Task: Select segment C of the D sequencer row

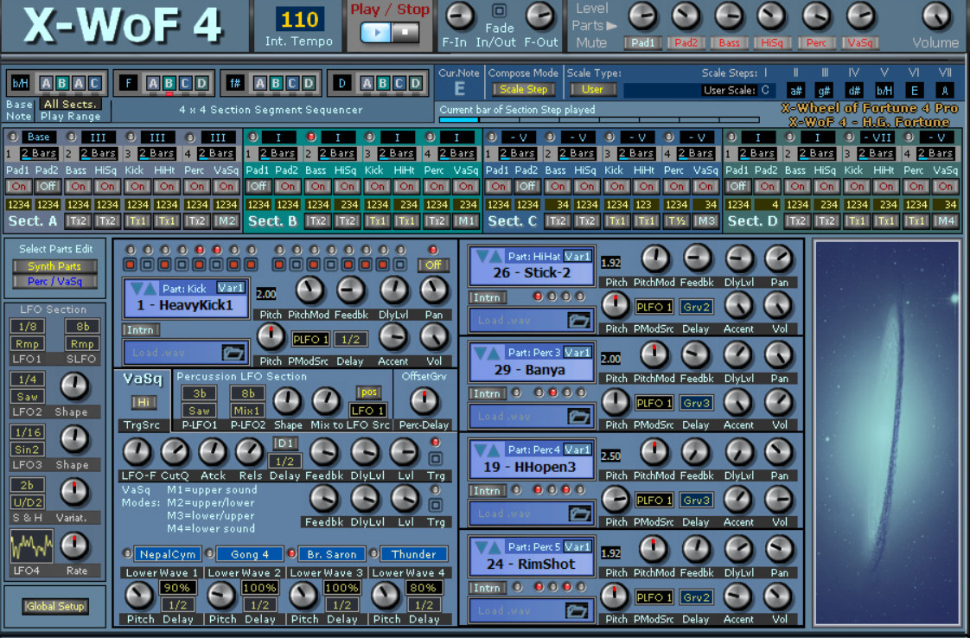Action: click(x=399, y=83)
